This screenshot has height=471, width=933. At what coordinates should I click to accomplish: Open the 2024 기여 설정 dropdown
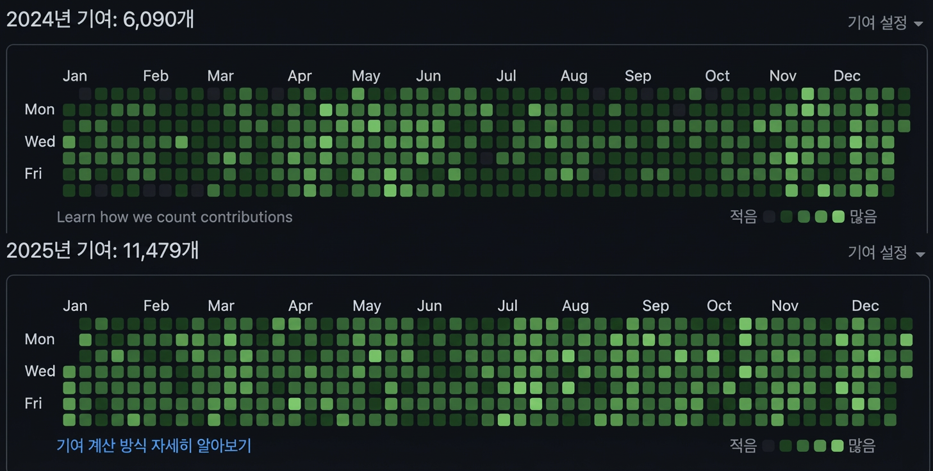885,23
